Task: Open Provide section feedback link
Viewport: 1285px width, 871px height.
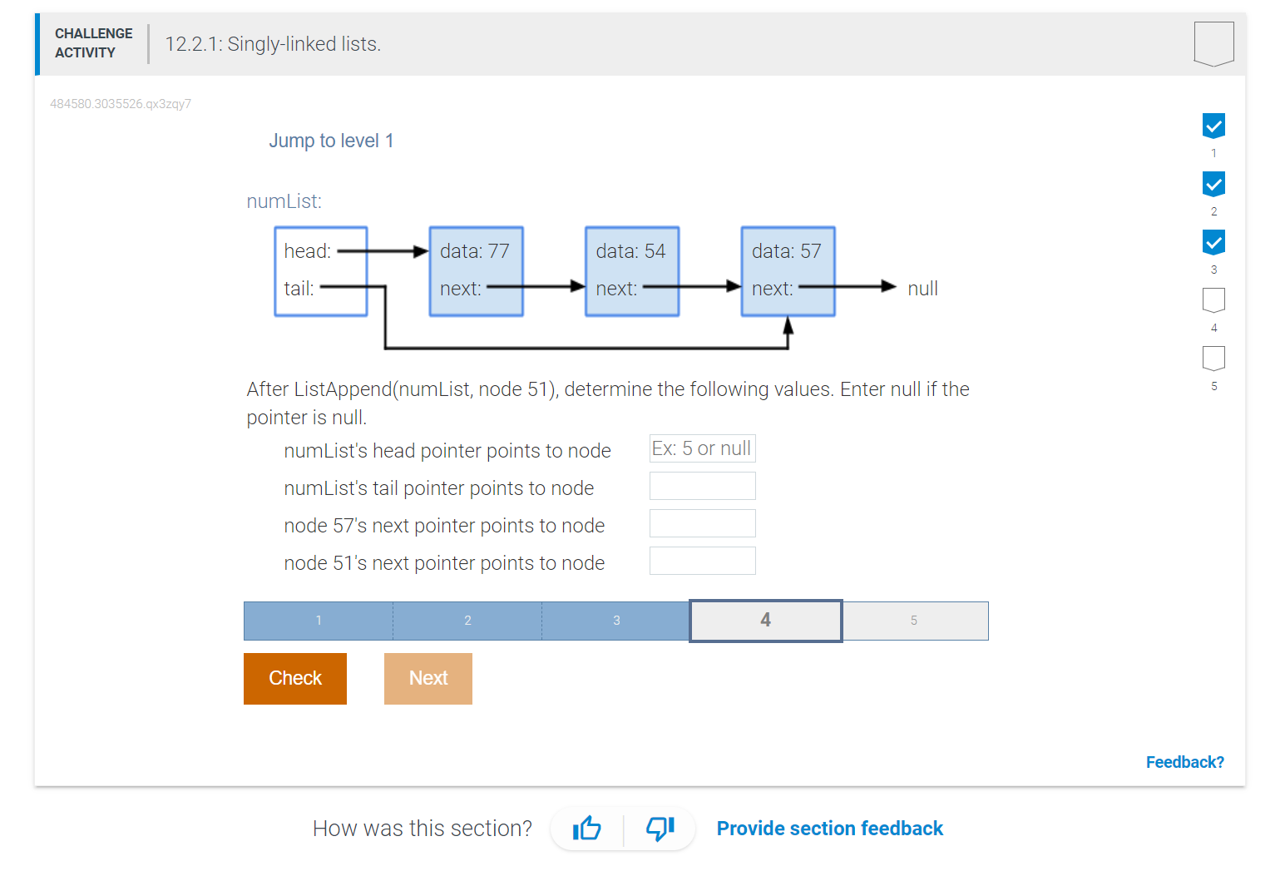Action: (830, 829)
